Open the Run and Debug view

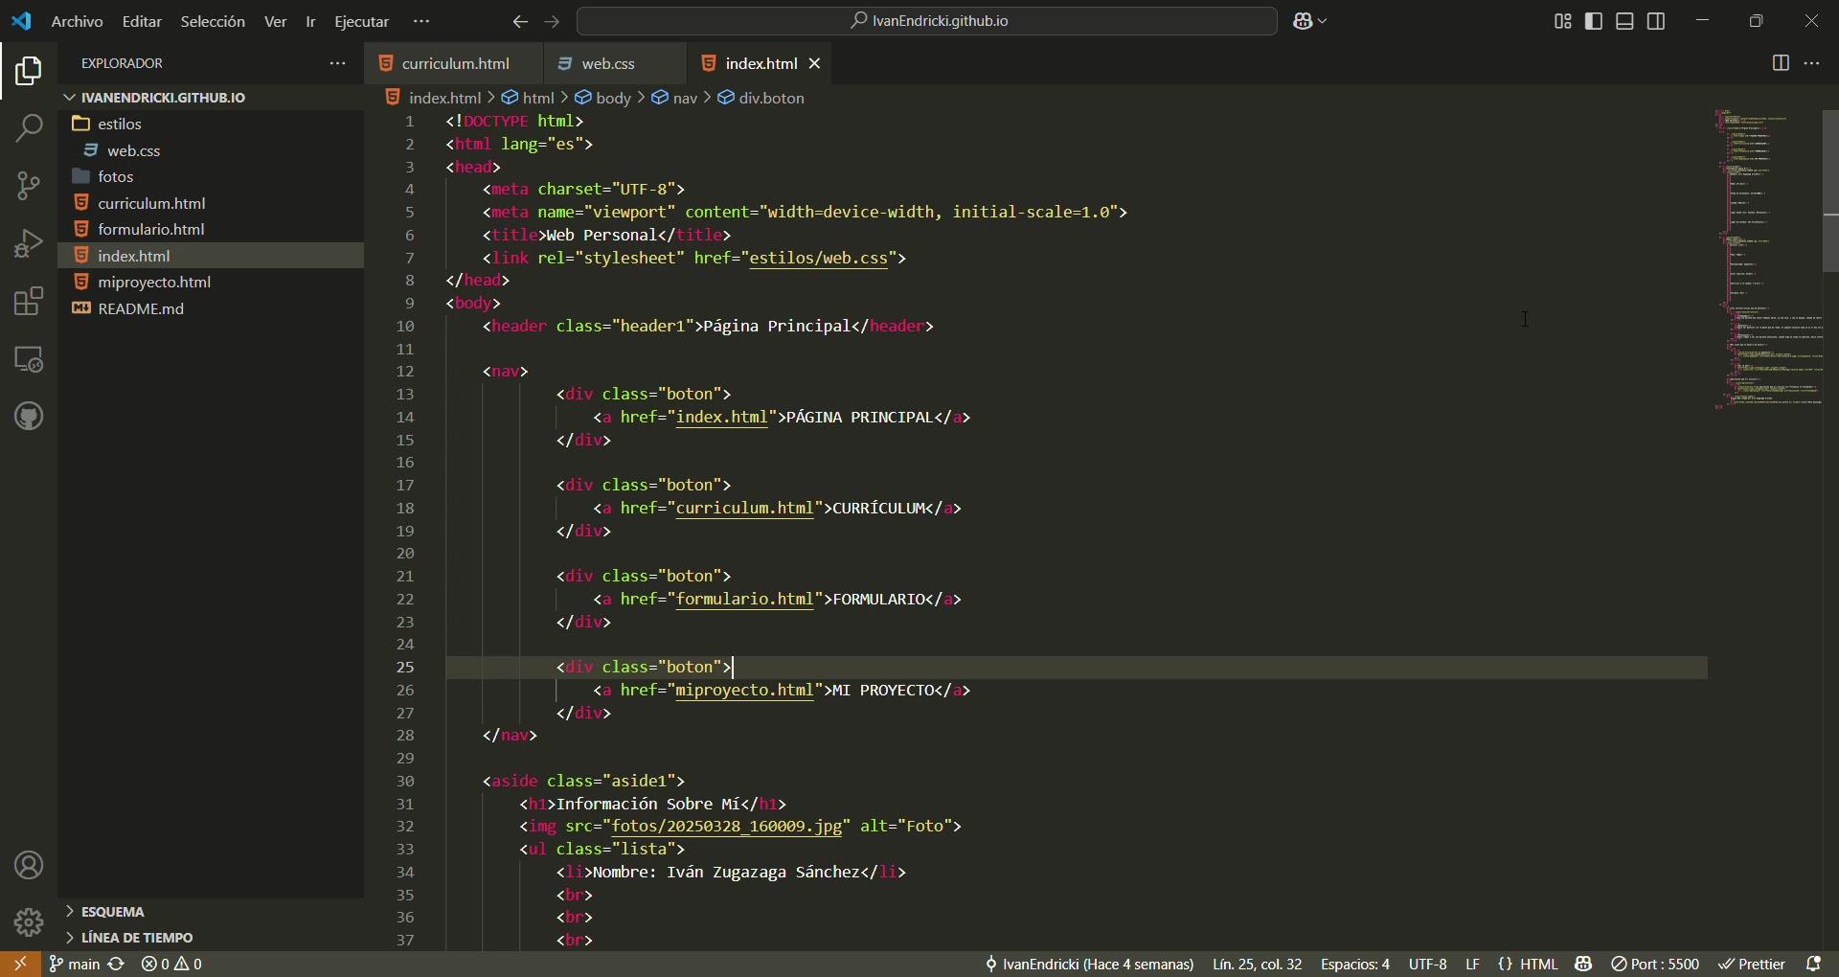point(29,244)
